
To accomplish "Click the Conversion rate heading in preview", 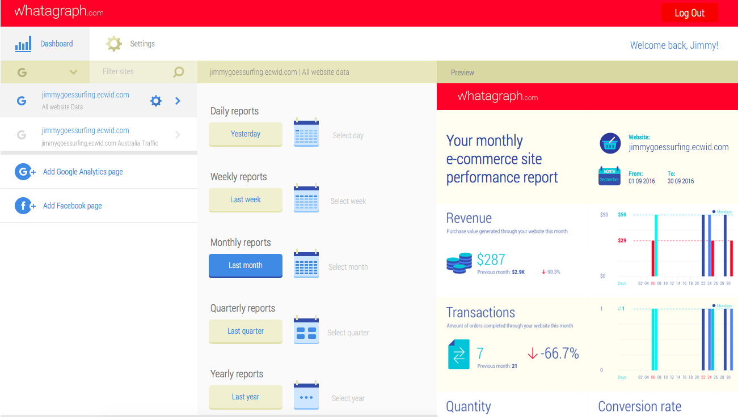I will click(x=640, y=406).
